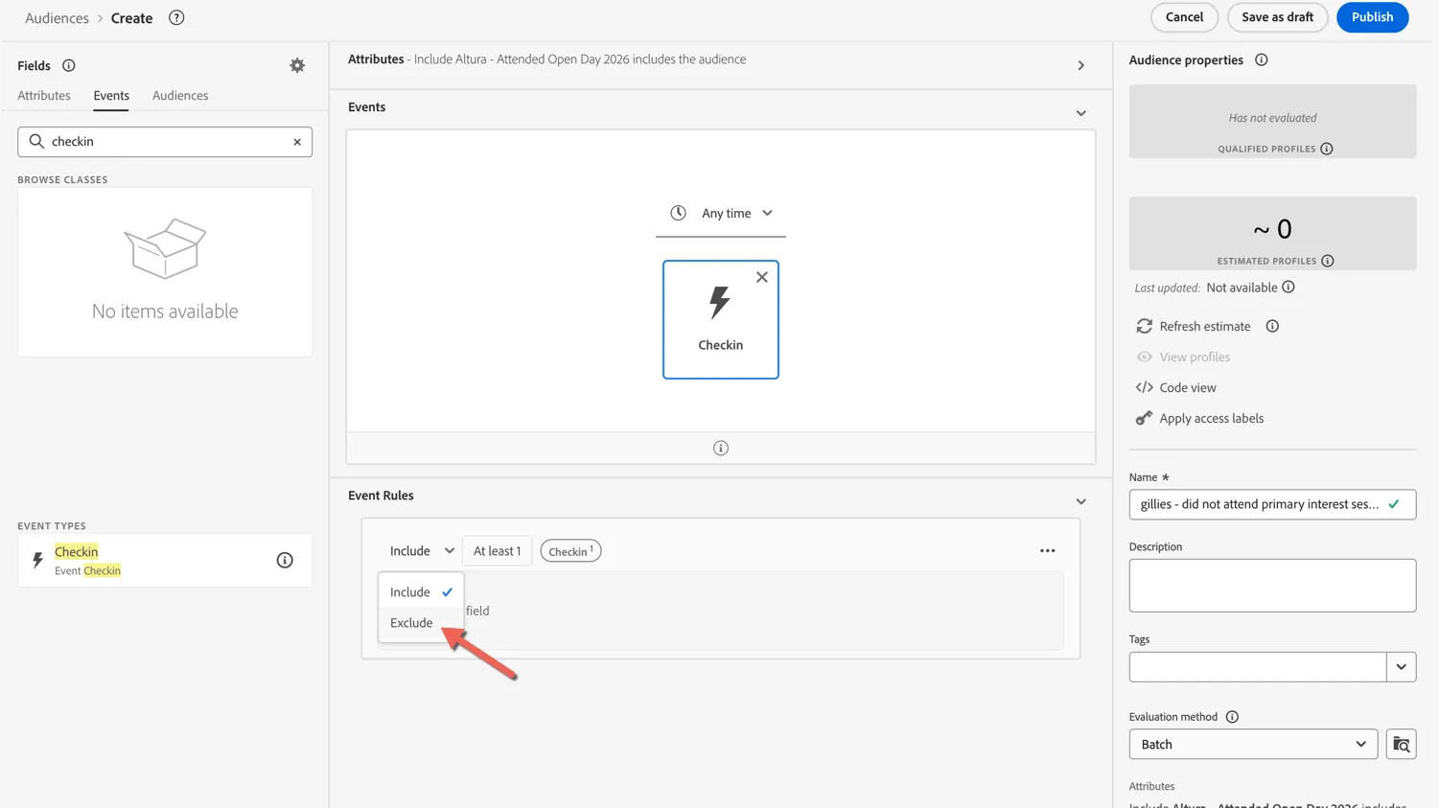Expand the Attributes section chevron
The width and height of the screenshot is (1439, 808).
(1081, 66)
